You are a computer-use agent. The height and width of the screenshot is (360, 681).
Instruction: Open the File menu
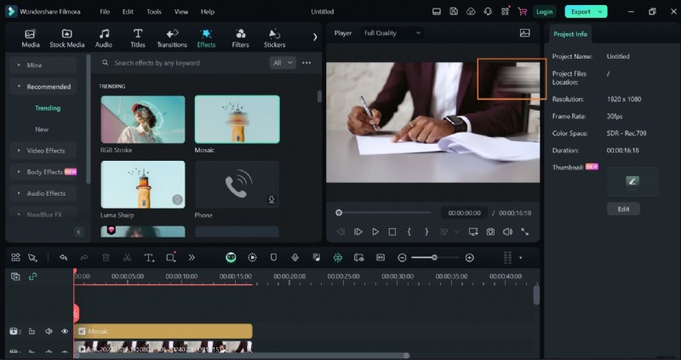click(x=105, y=12)
